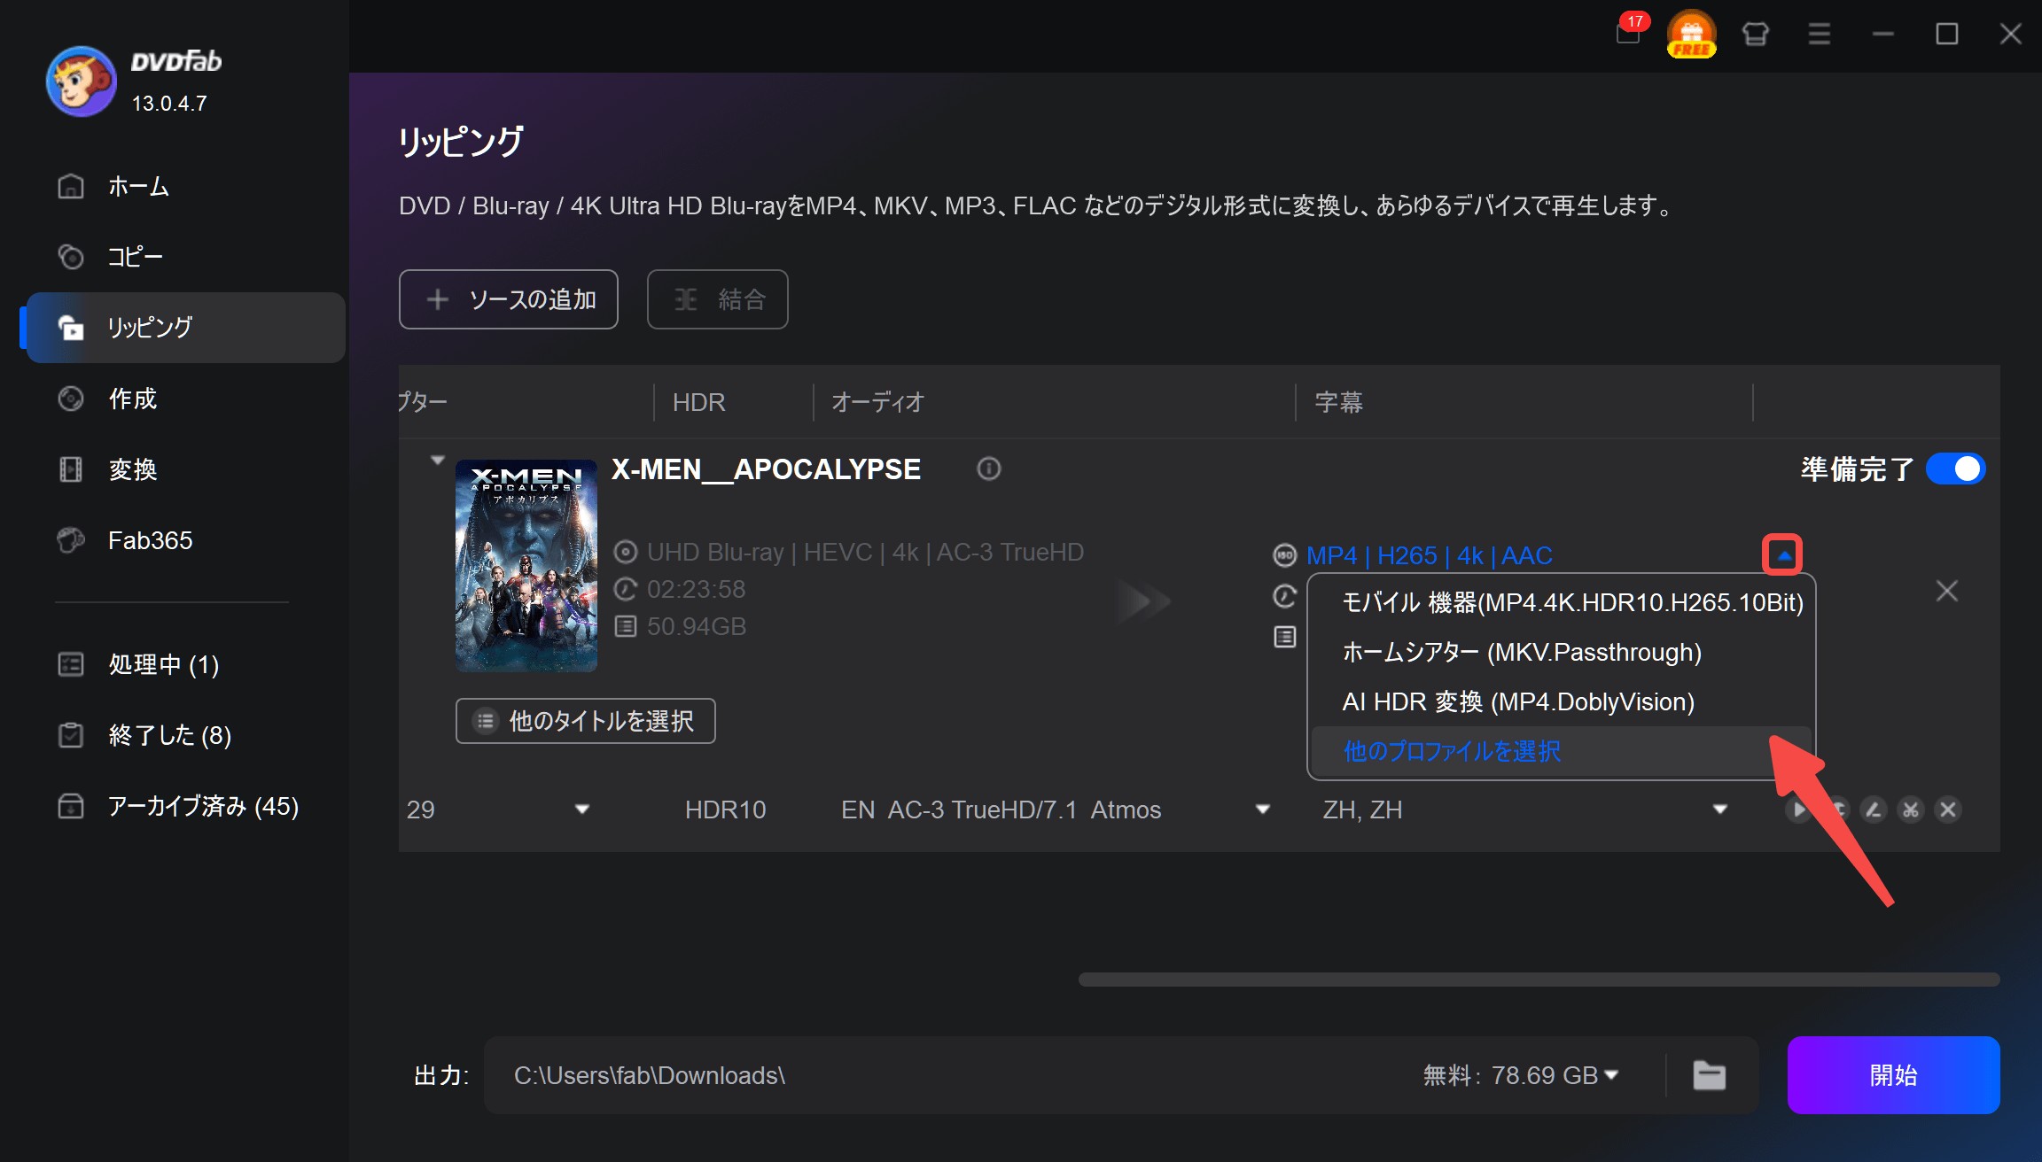Maximize the DVDFab window

click(1947, 34)
